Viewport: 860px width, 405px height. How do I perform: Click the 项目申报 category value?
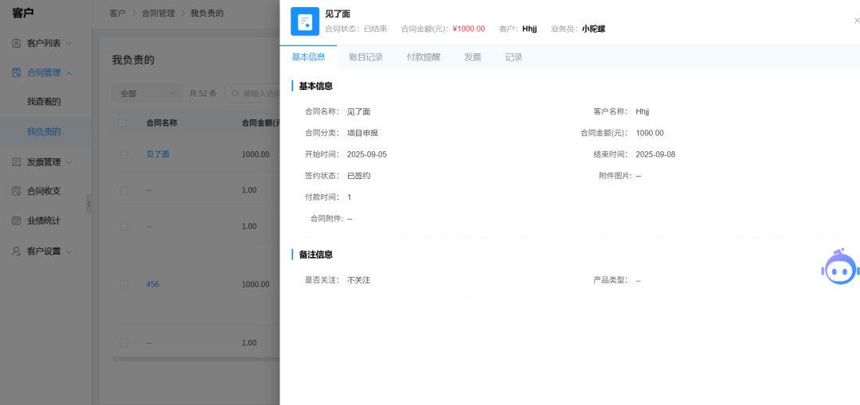click(x=362, y=133)
